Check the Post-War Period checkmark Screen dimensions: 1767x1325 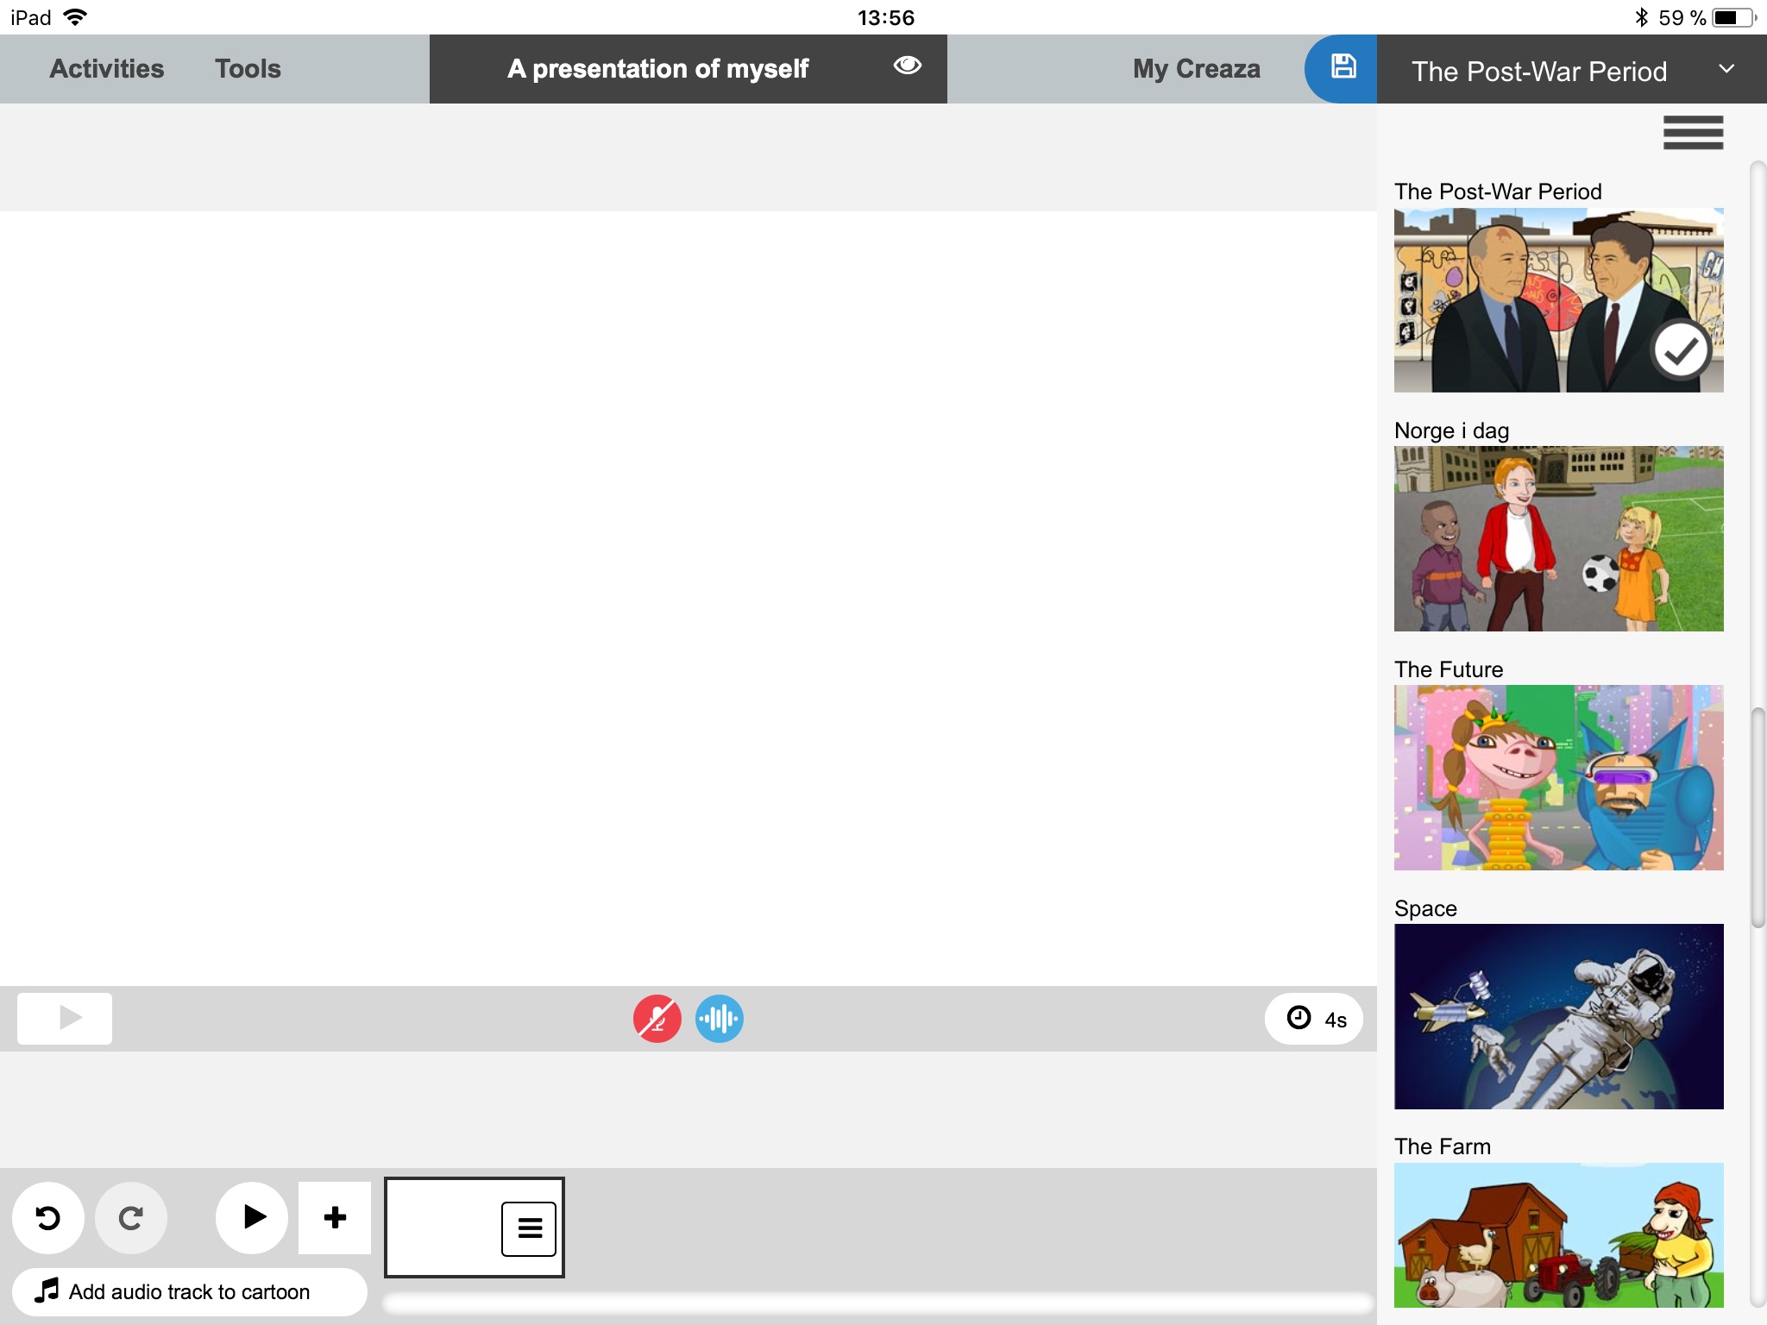pos(1681,352)
